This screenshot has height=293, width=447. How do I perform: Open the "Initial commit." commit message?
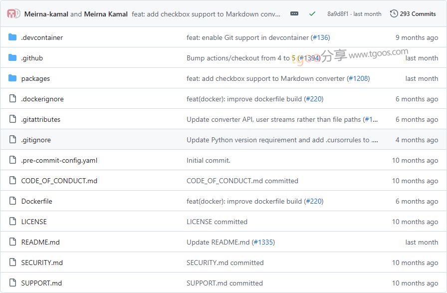click(209, 160)
